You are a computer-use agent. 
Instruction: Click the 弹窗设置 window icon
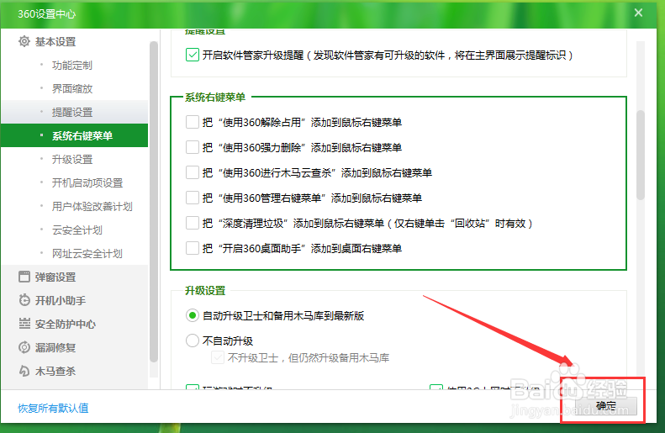(24, 277)
